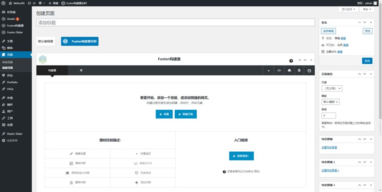Viewport: 382px width, 192px height.
Task: Click the custom CSS code icon in builder toolbar
Action: [279, 70]
